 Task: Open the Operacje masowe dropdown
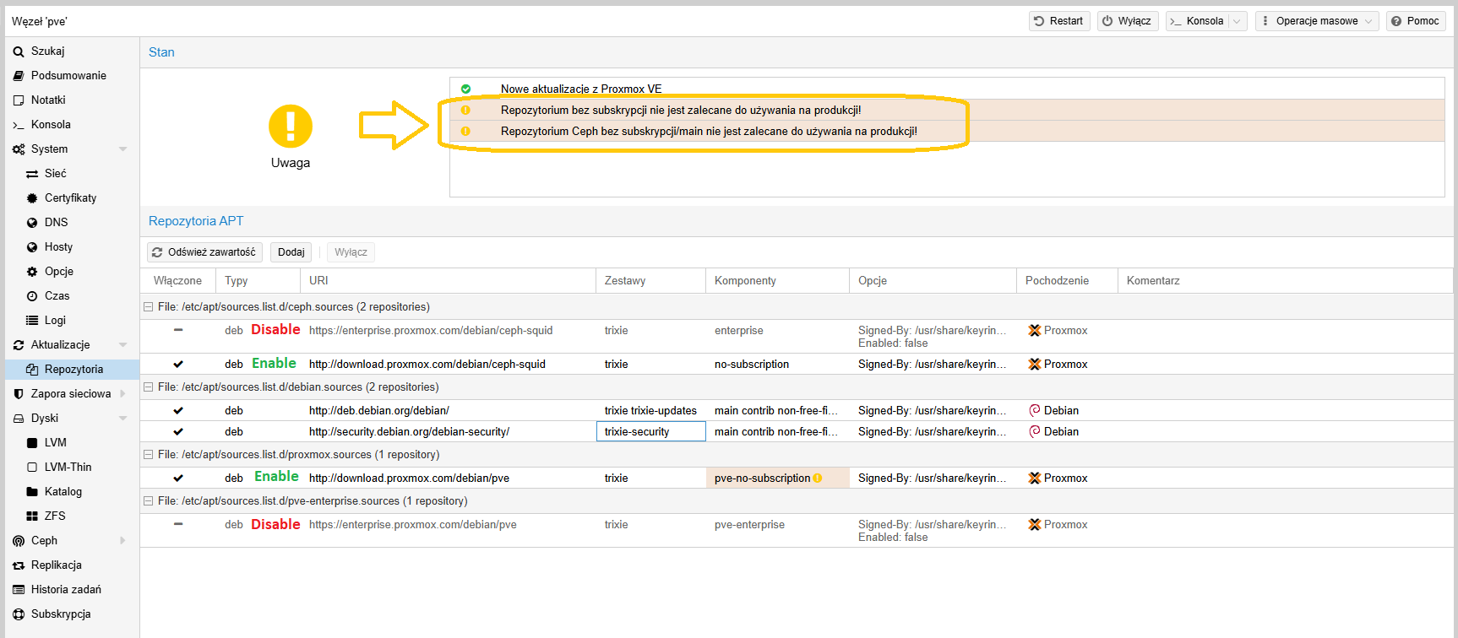click(x=1316, y=21)
